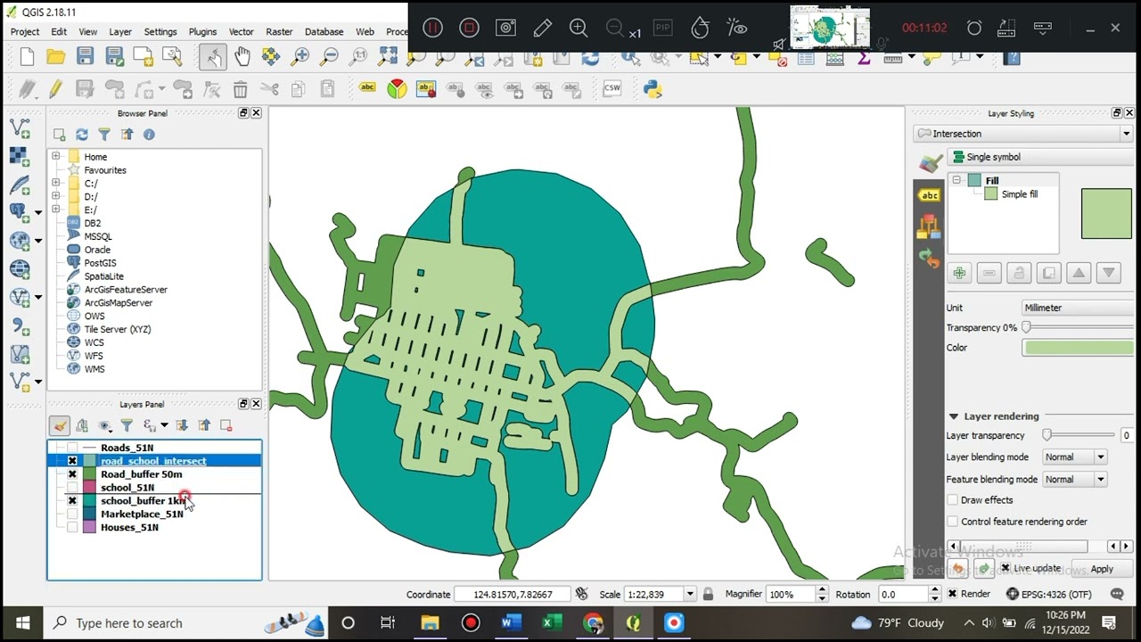This screenshot has height=642, width=1141.
Task: Click Collapse All icon in Layers Panel
Action: pyautogui.click(x=204, y=425)
